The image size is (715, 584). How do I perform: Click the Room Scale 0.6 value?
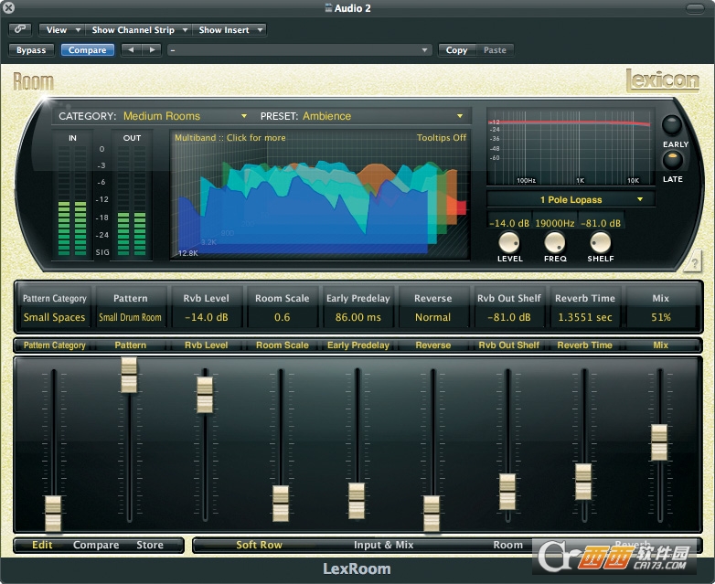pos(282,317)
